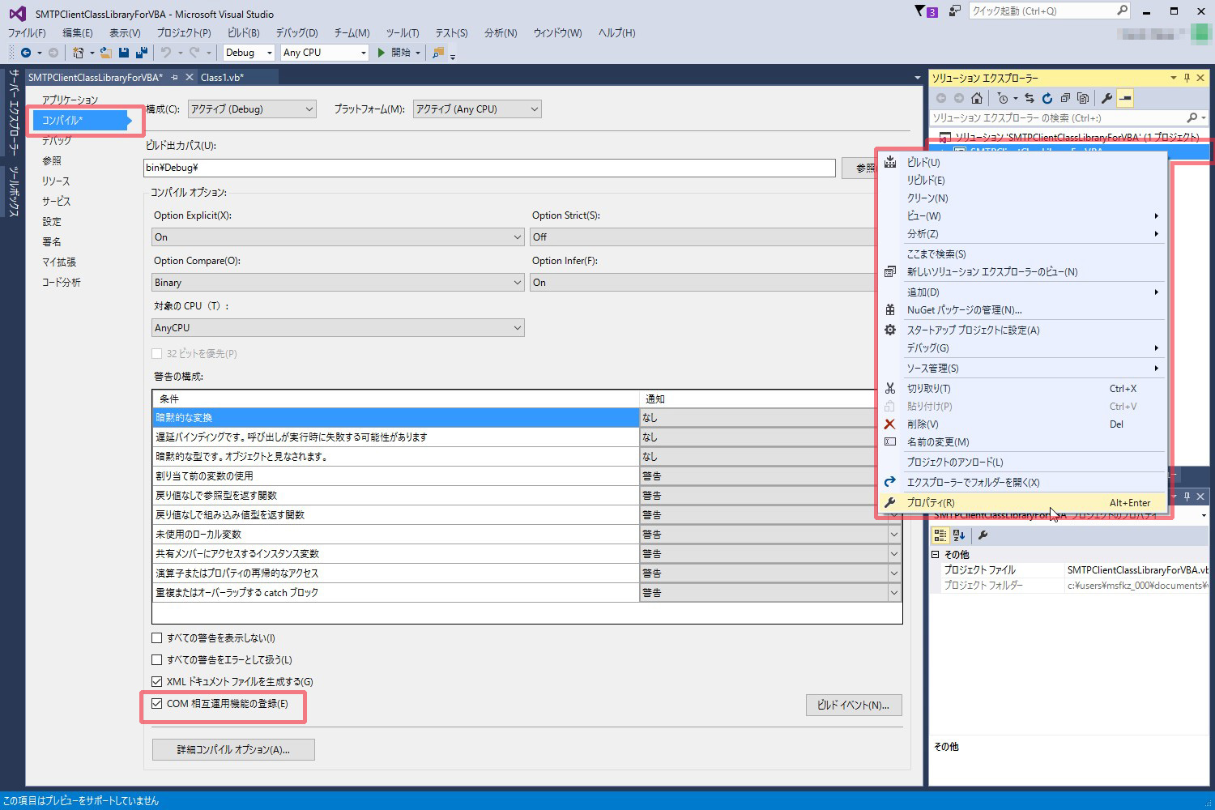Screen dimensions: 1215x810
Task: Click the プロジェクト ファイル property row
Action: pyautogui.click(x=1070, y=570)
